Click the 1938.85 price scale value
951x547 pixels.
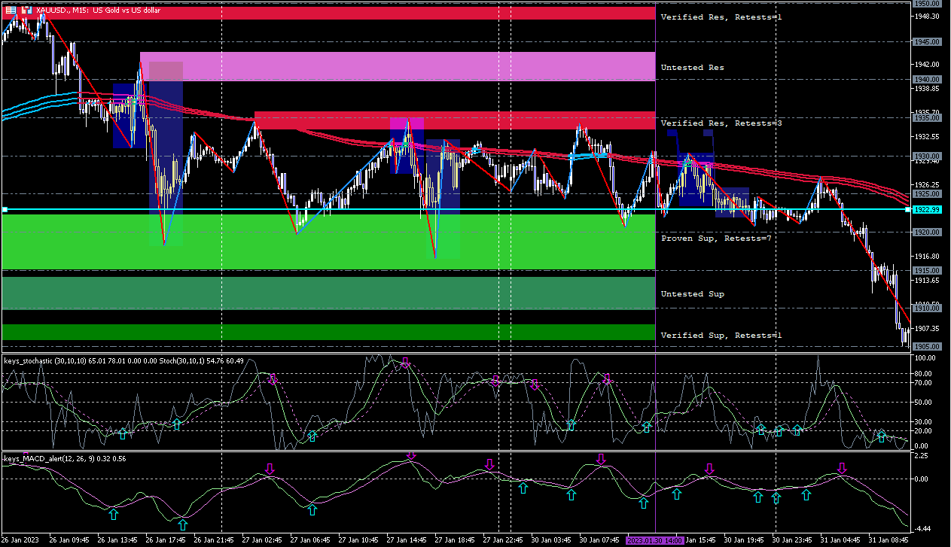pos(927,89)
